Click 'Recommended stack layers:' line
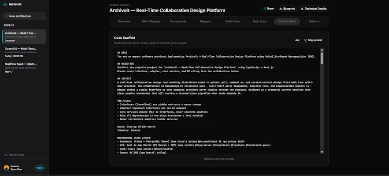Image resolution: width=389 pixels, height=176 pixels. point(134,138)
